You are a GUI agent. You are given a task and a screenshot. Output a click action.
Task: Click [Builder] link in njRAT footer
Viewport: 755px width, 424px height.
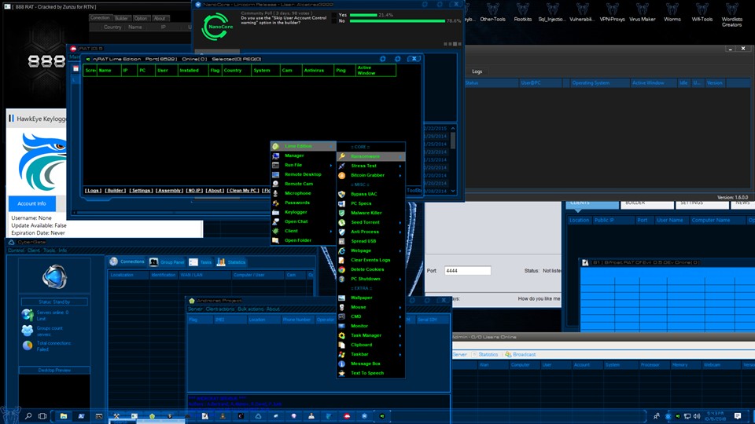point(115,190)
